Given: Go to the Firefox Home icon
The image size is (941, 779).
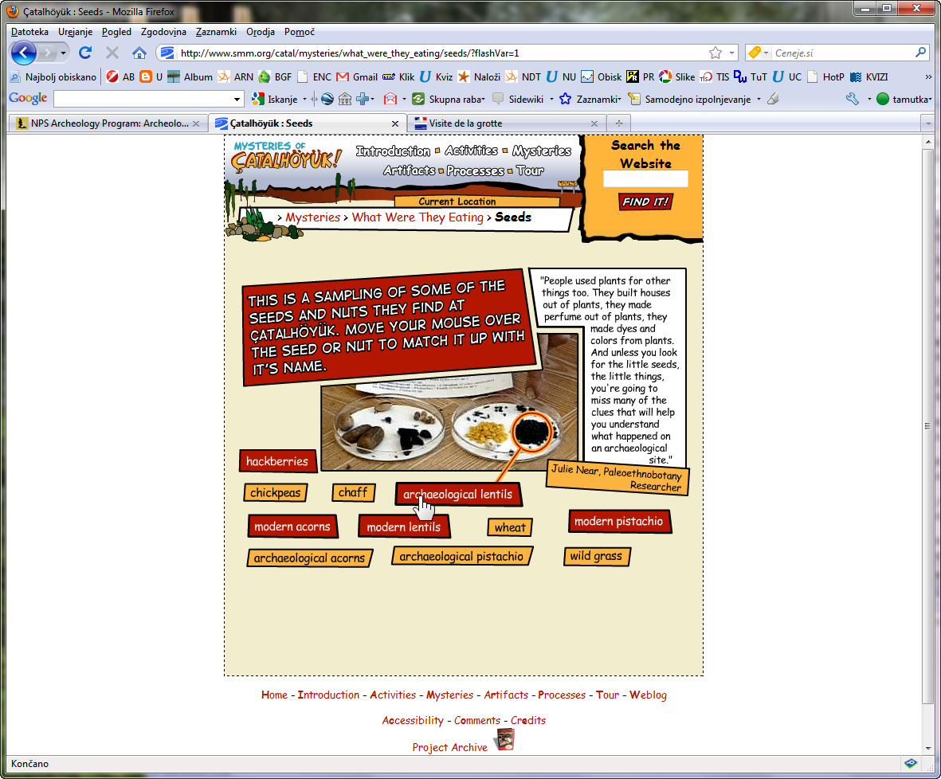Looking at the screenshot, I should pos(139,53).
